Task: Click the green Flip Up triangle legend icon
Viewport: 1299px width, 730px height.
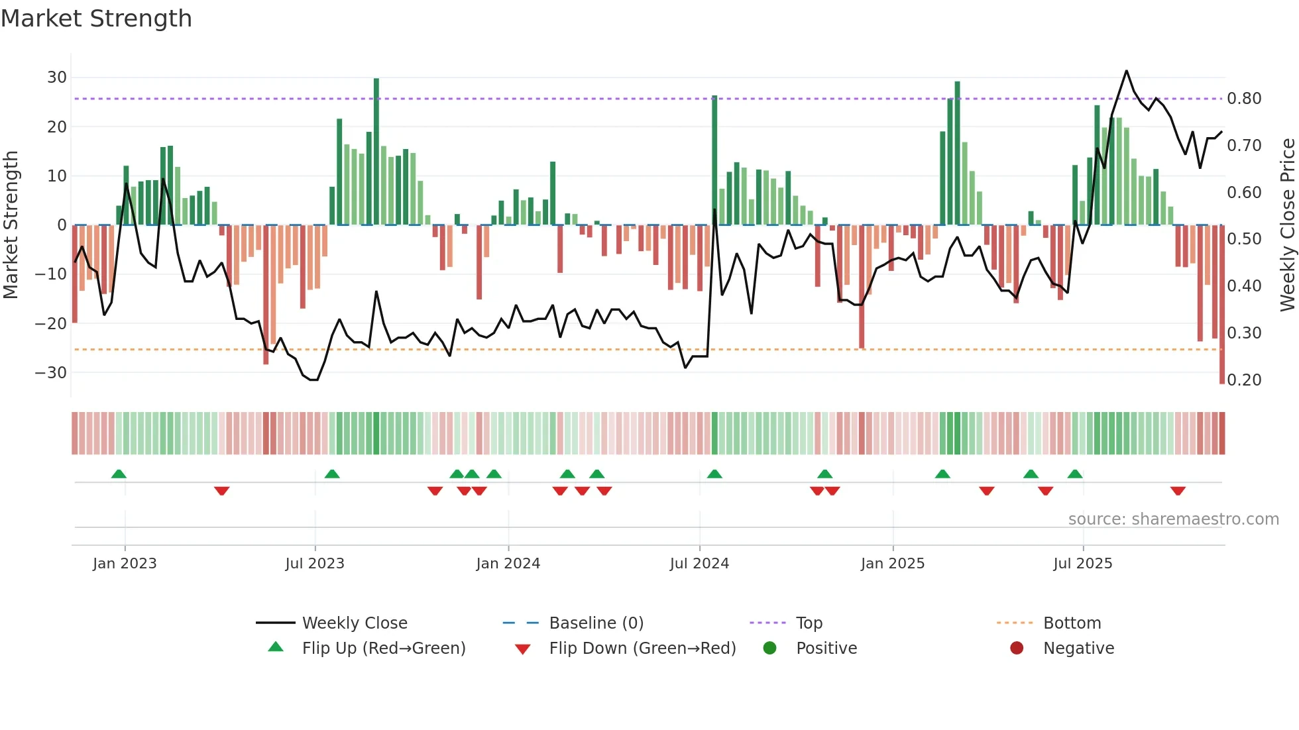Action: click(276, 647)
